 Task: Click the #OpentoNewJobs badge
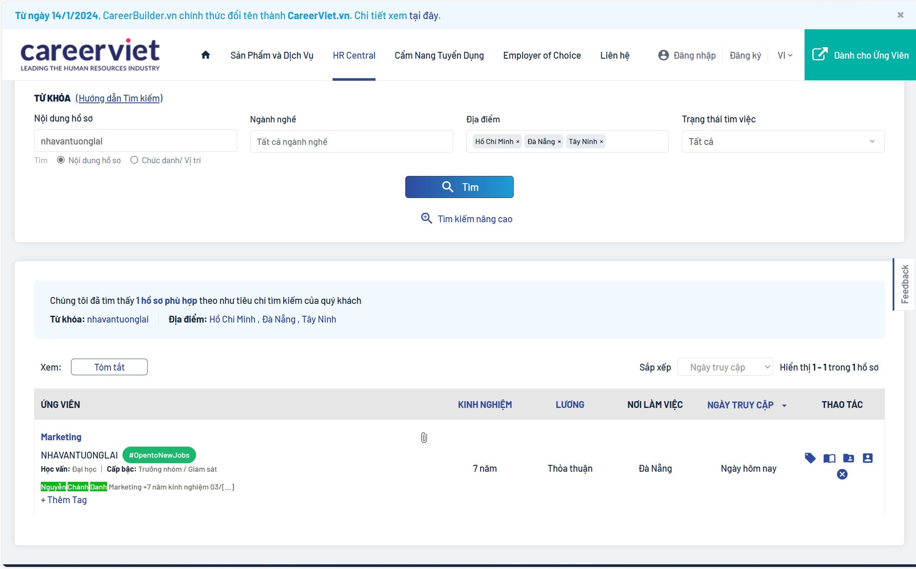[x=159, y=455]
